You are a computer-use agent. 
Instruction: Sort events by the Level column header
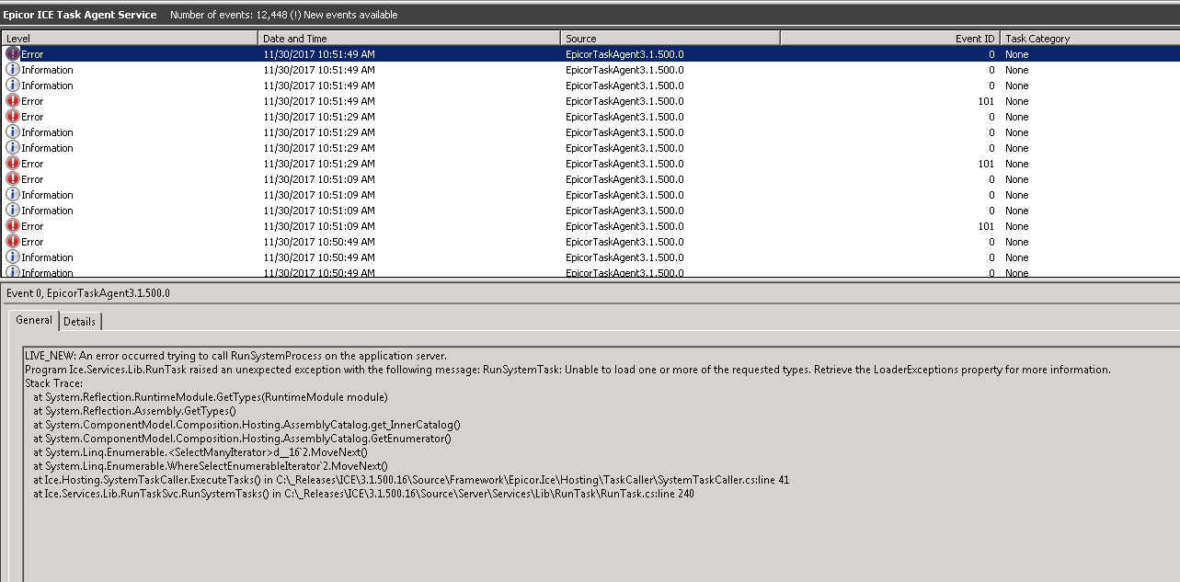(130, 39)
